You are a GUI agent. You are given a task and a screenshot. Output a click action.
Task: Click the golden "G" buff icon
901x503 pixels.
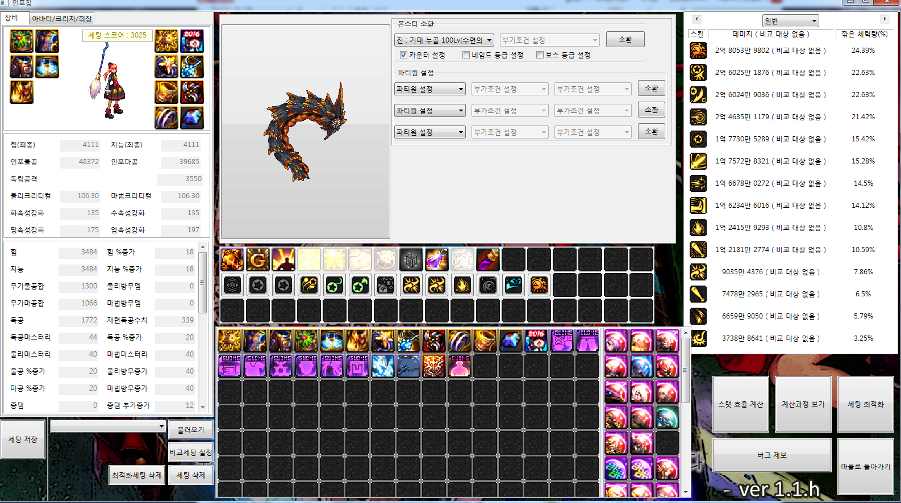tap(258, 260)
